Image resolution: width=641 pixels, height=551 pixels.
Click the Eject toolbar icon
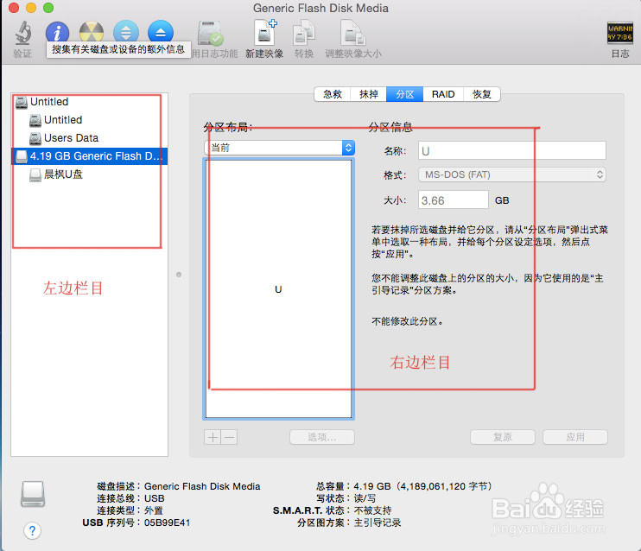161,32
